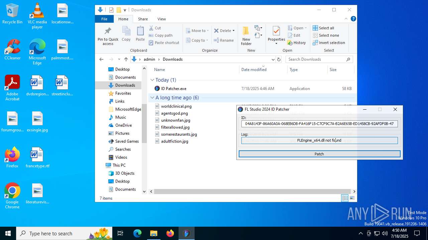Viewport: 428px width, 240px height.
Task: Open Recycle Bin desktop icon
Action: [x=12, y=14]
